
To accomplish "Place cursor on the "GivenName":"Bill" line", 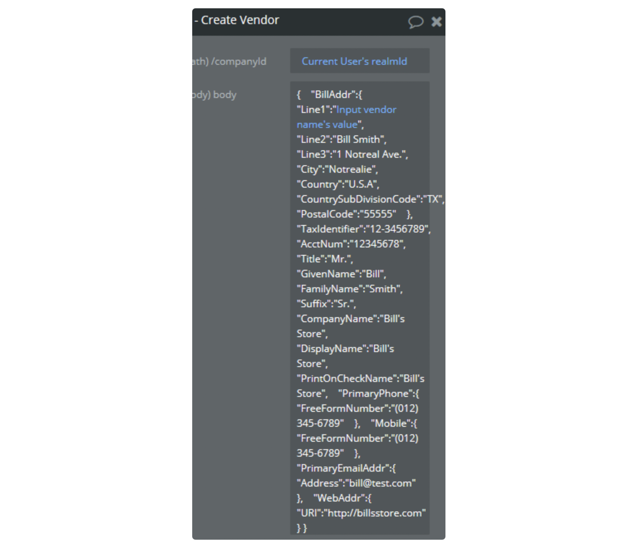I will pyautogui.click(x=341, y=274).
